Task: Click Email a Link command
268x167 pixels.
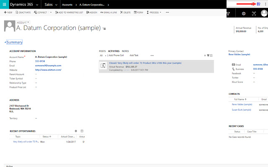Action: pyautogui.click(x=108, y=13)
